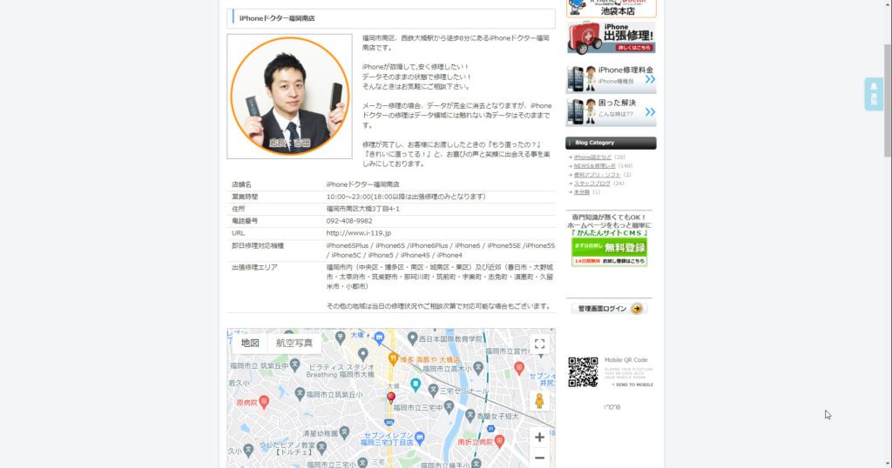892x468 pixels.
Task: Click the iPhoneドクター福岡南店 section heading
Action: pos(277,18)
